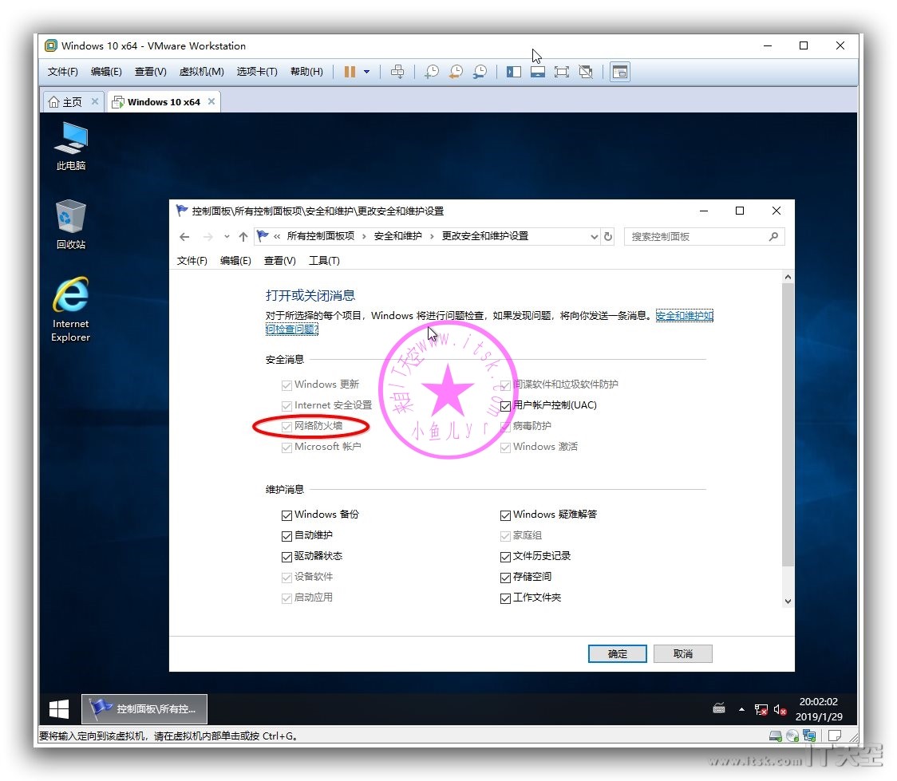Click the console view icon in VMware toolbar
This screenshot has height=781, width=897.
pyautogui.click(x=620, y=72)
